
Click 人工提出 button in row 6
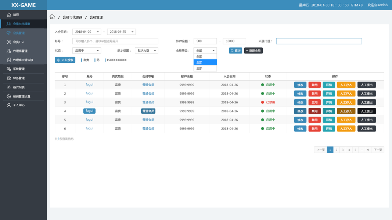[x=367, y=128]
